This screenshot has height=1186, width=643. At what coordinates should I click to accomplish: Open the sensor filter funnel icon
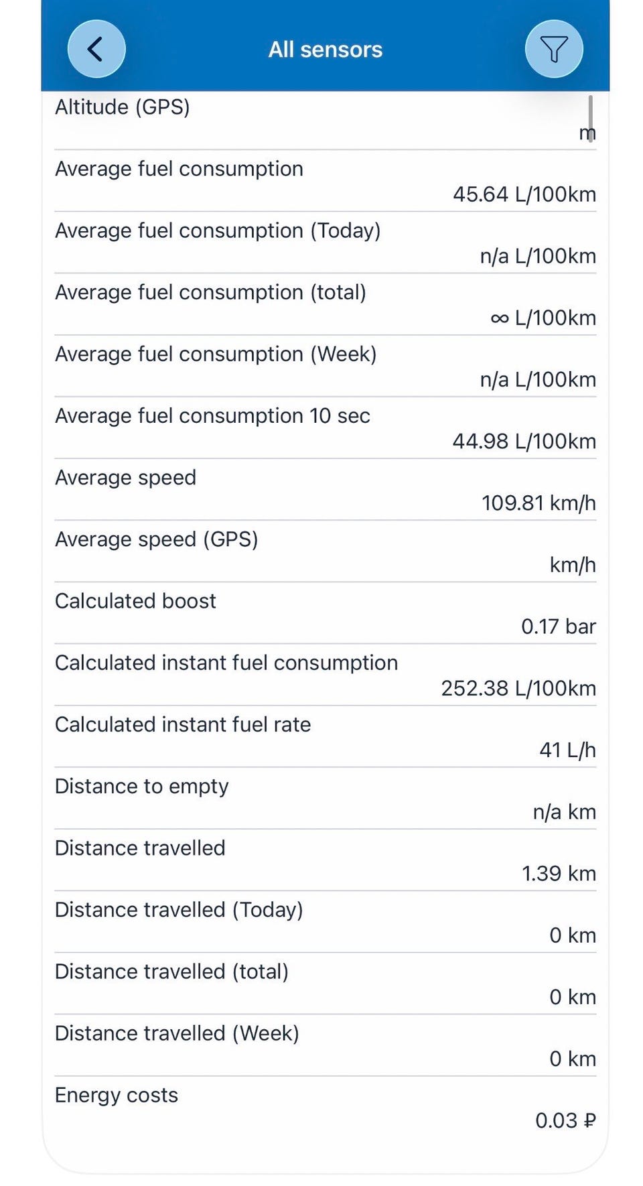click(x=554, y=49)
